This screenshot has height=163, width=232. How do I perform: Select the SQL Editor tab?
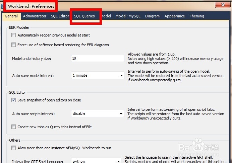60,16
